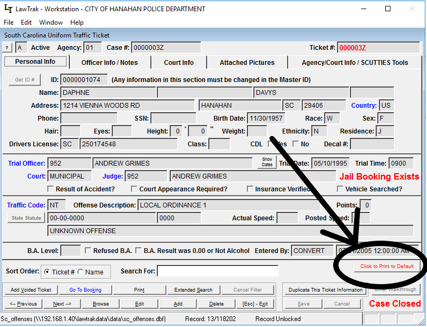Click the first name field DAPHNE
The image size is (427, 327).
coord(108,93)
